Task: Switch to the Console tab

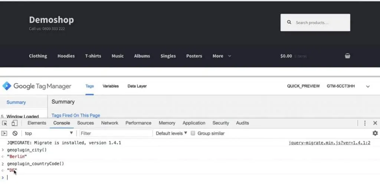Action: coord(62,123)
